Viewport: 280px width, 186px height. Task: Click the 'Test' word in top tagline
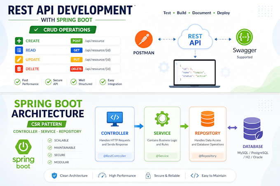(167, 13)
